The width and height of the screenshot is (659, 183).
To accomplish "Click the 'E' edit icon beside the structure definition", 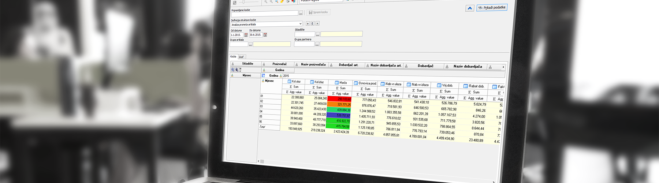I will coord(312,23).
